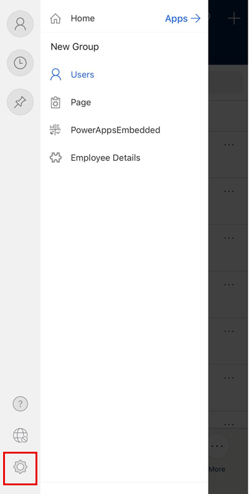Open the Pinned pushpin icon
The width and height of the screenshot is (249, 494).
[x=20, y=102]
